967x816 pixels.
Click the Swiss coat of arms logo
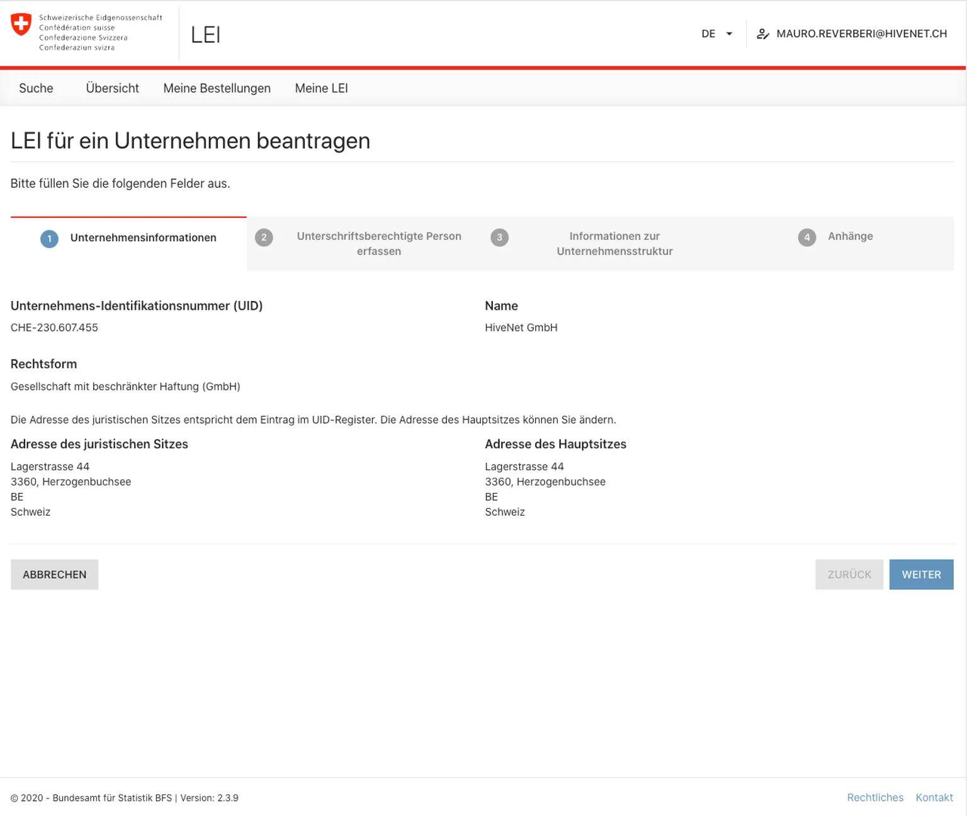21,25
